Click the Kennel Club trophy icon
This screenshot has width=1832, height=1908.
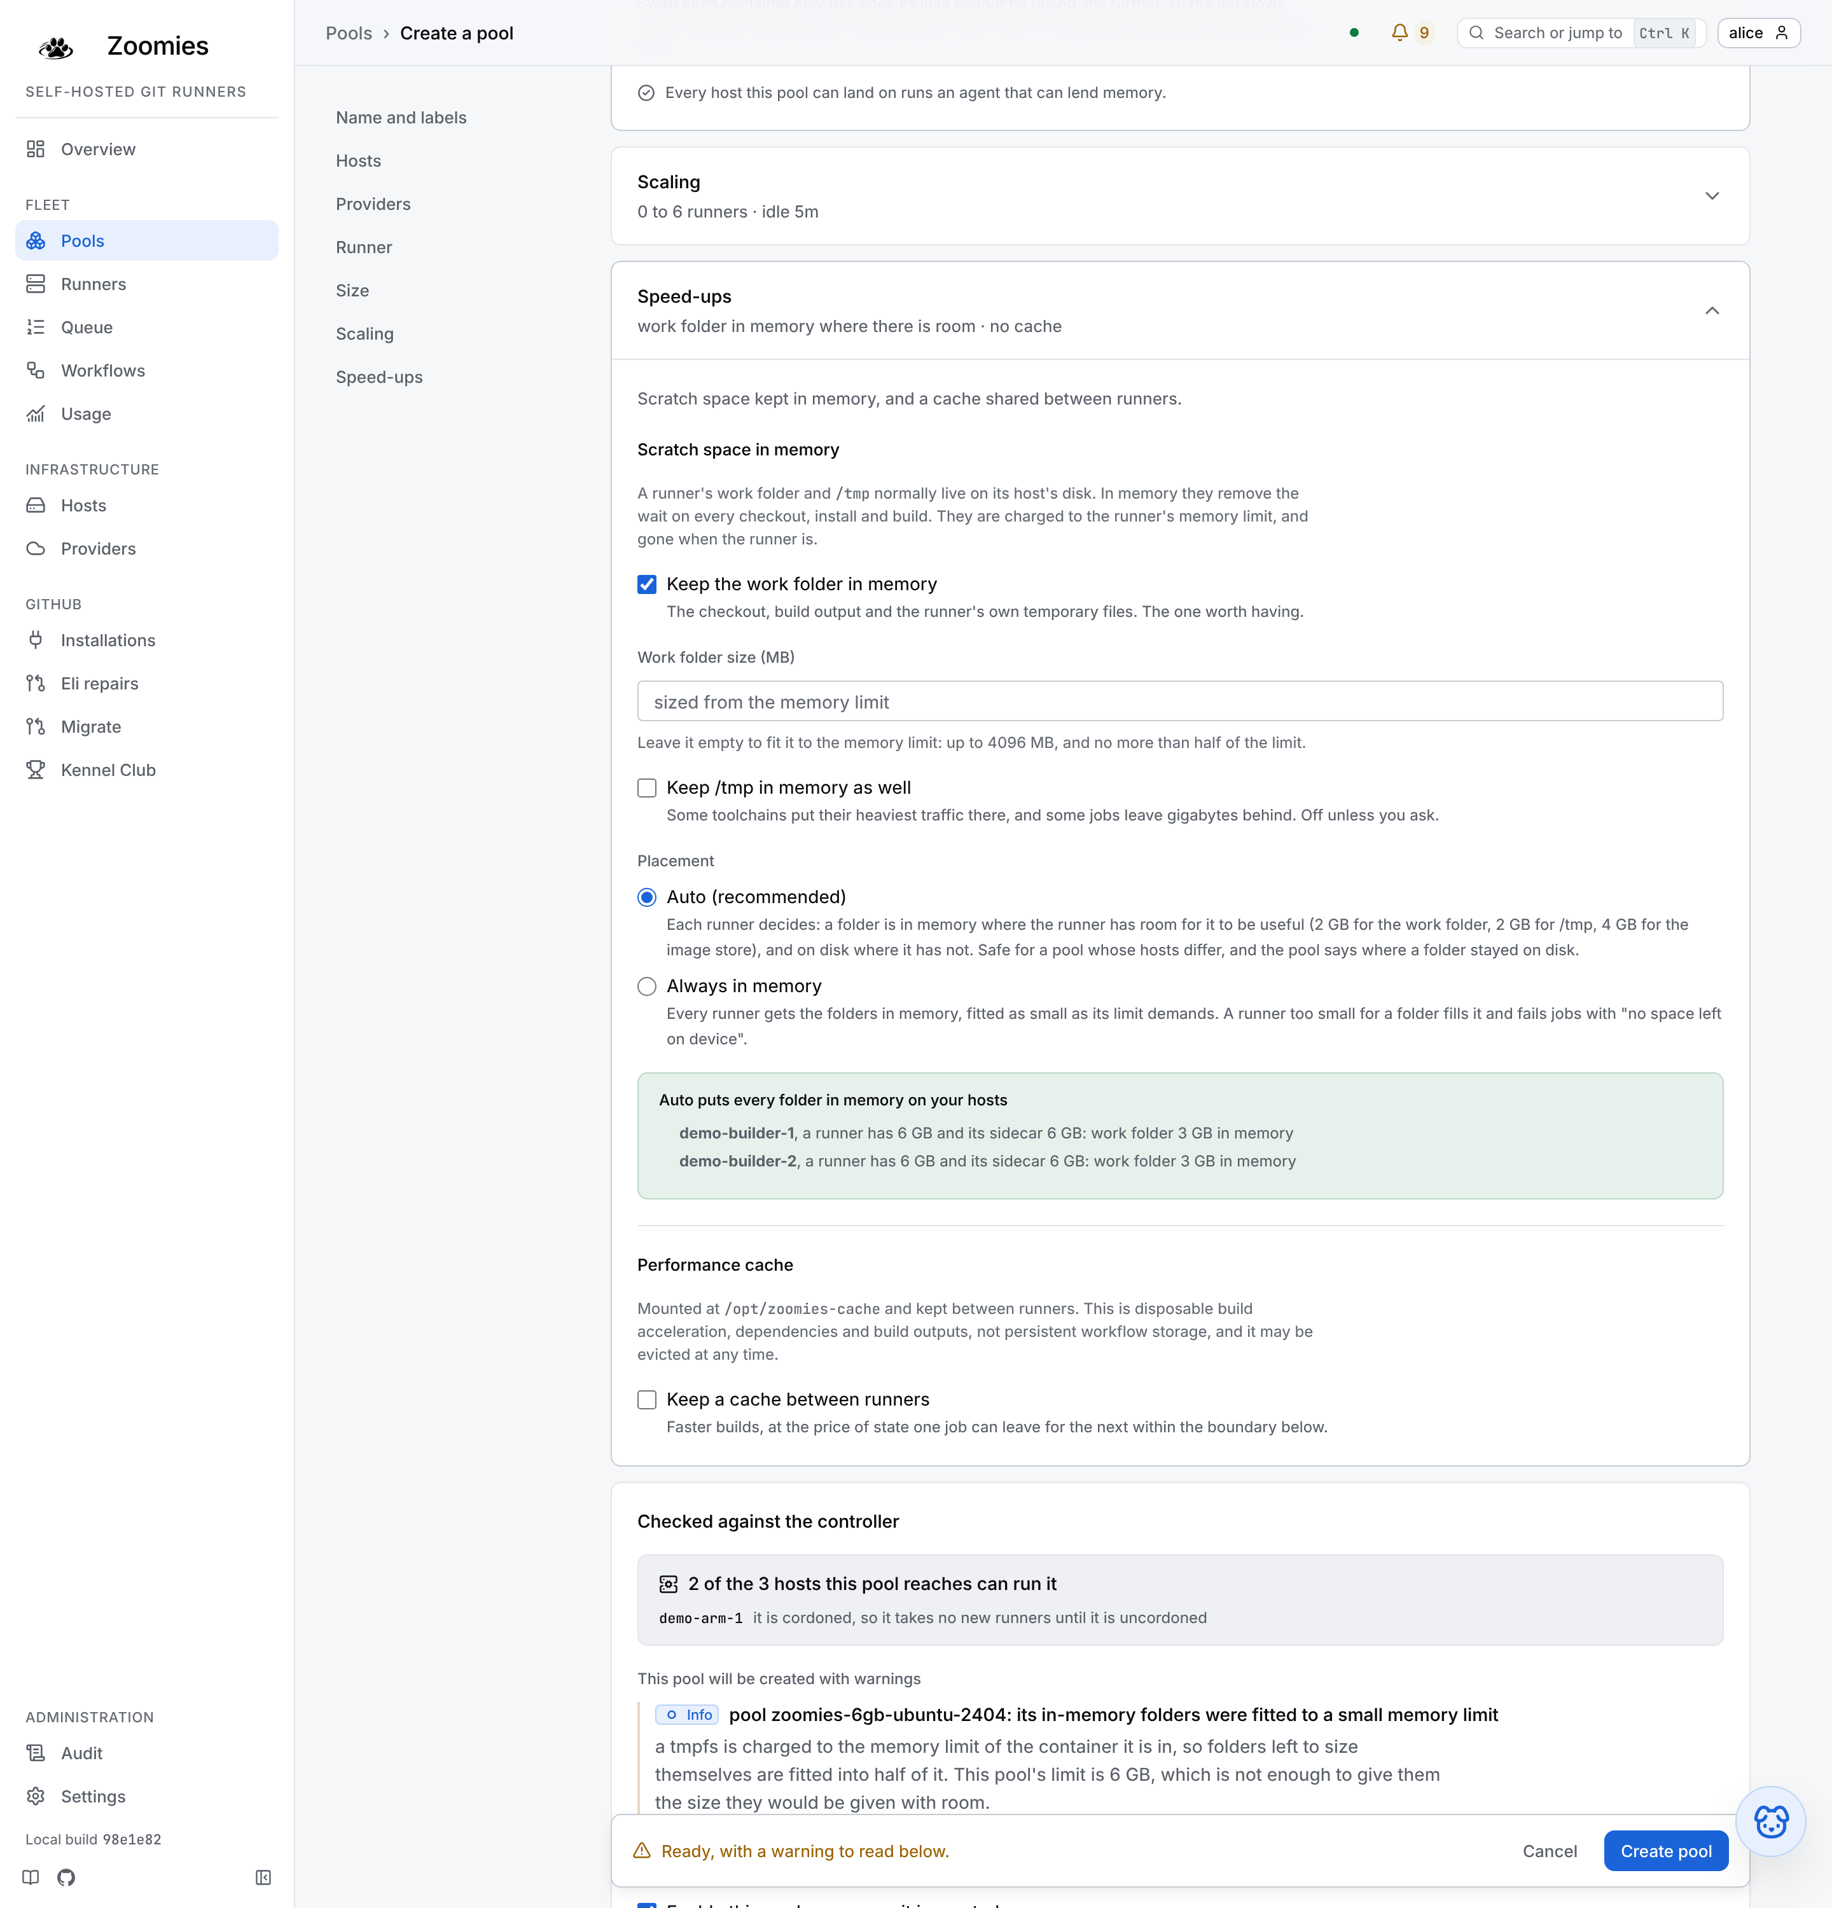[x=36, y=770]
